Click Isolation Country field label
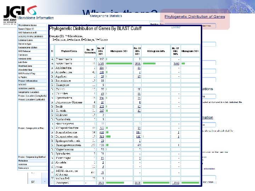 27,88
